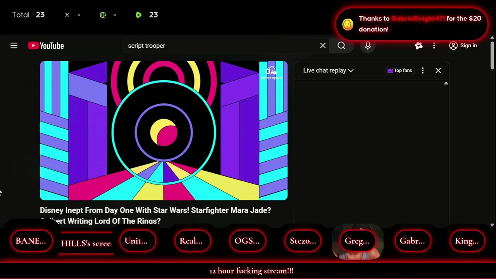496x279 pixels.
Task: Select the Greg... participant badge
Action: tap(357, 241)
